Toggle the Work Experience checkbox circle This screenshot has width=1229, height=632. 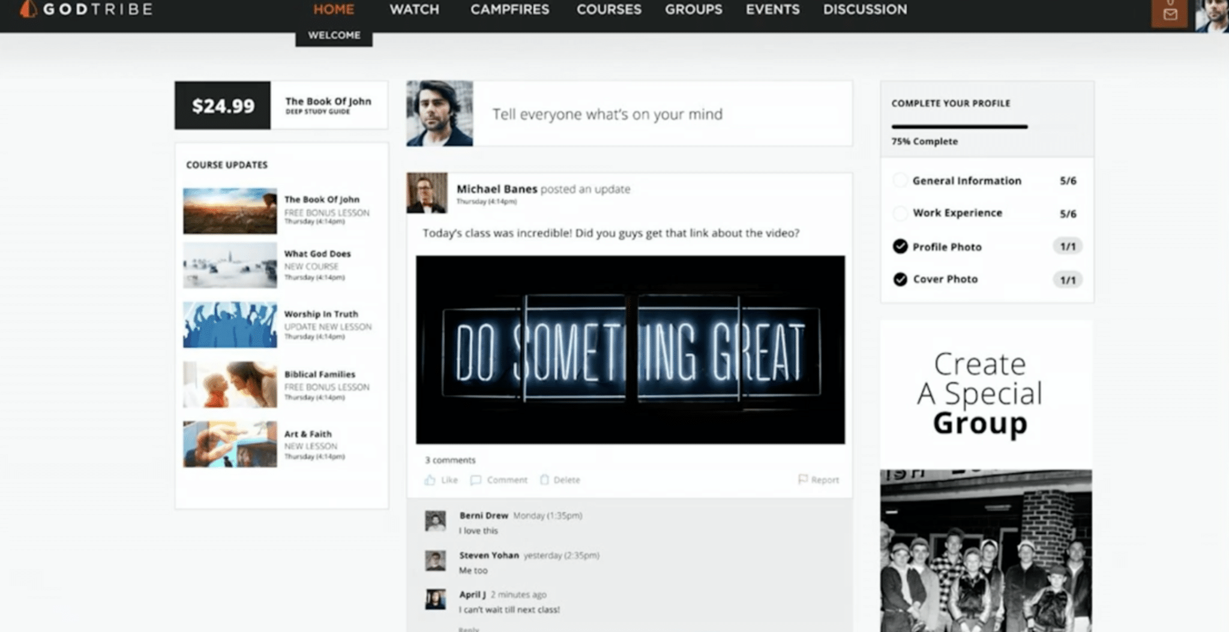click(x=900, y=213)
